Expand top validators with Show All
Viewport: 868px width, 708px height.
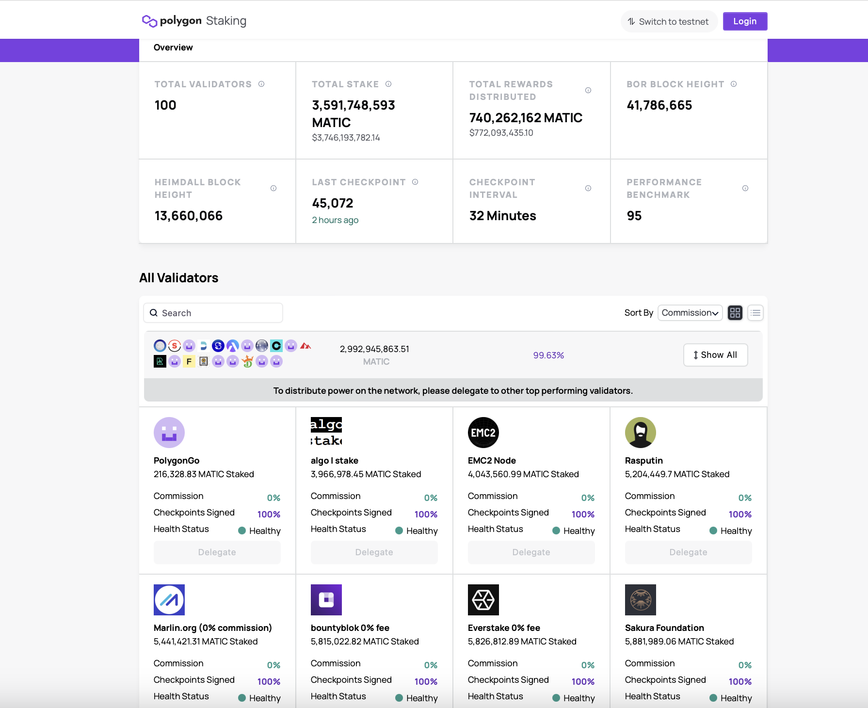tap(715, 355)
